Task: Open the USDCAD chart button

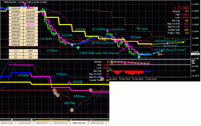Action: [31, 35]
